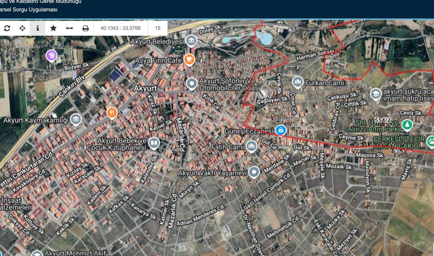Select the crosshair locate tool

[22, 28]
